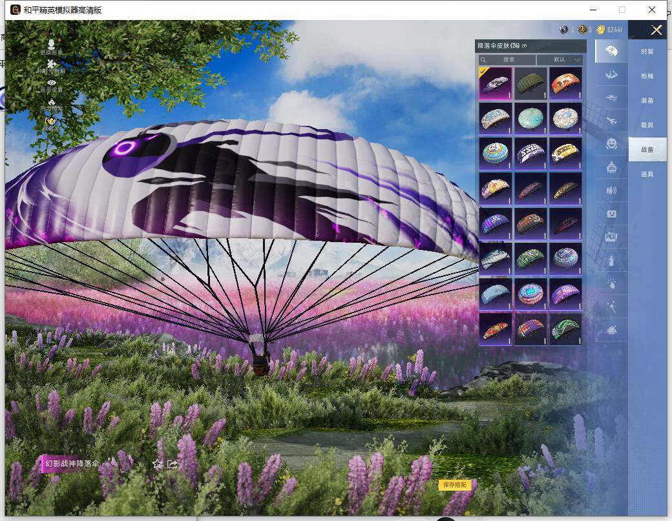Open the smiley emote category icon
Viewport: 672px width, 521px height.
611,143
